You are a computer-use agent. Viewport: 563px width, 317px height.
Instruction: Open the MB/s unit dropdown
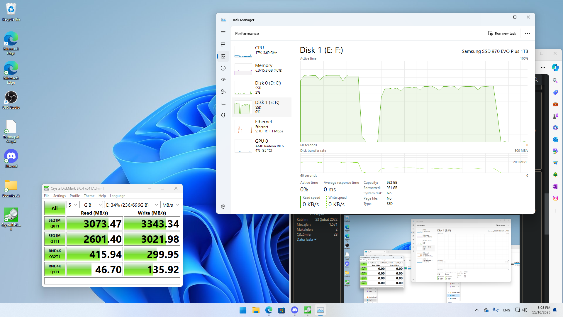pyautogui.click(x=170, y=205)
